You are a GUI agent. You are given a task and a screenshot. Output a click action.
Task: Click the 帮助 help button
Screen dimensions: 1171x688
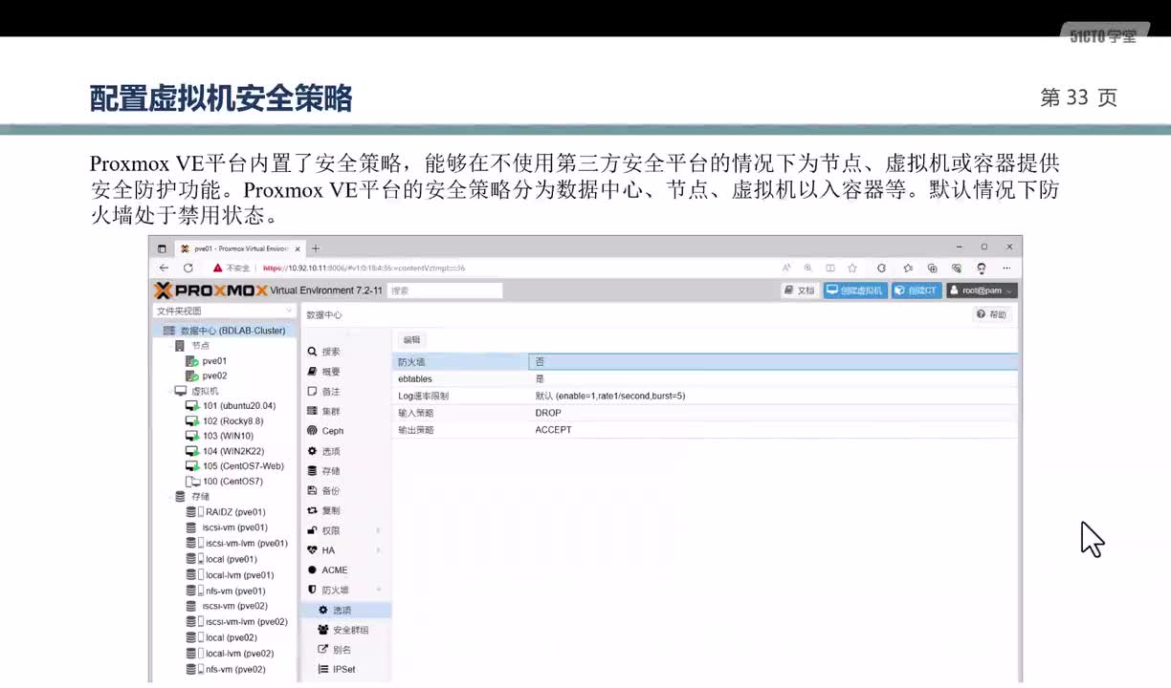pos(991,314)
